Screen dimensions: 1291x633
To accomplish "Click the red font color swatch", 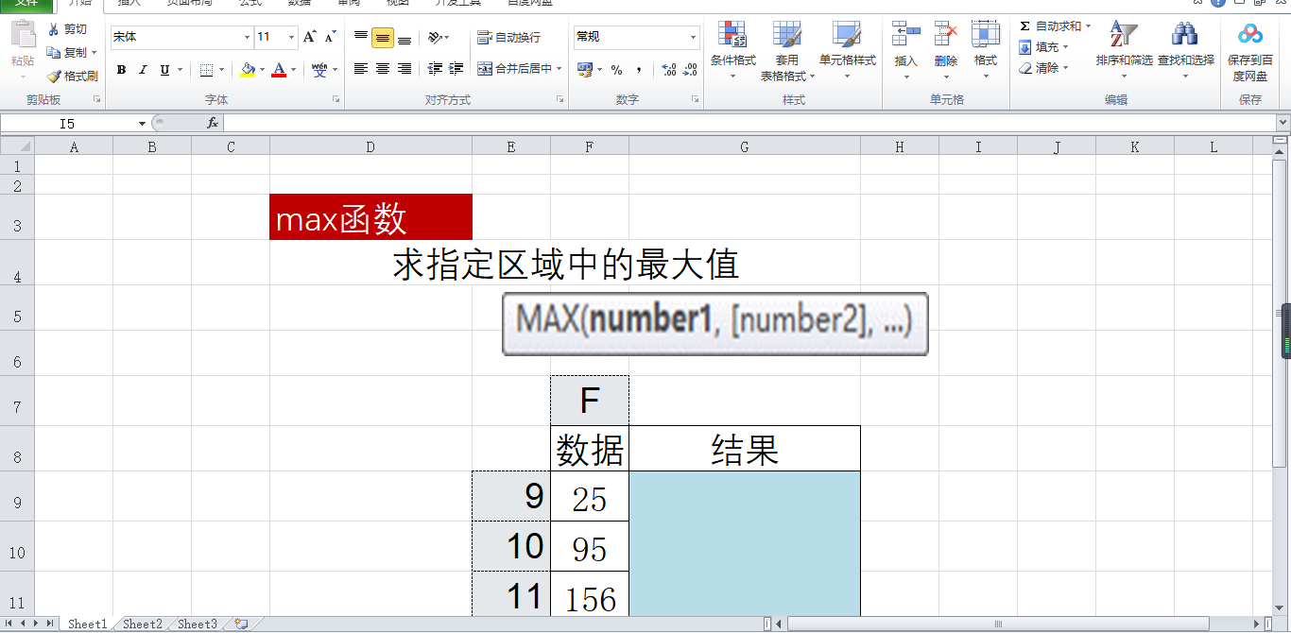I will (x=279, y=70).
